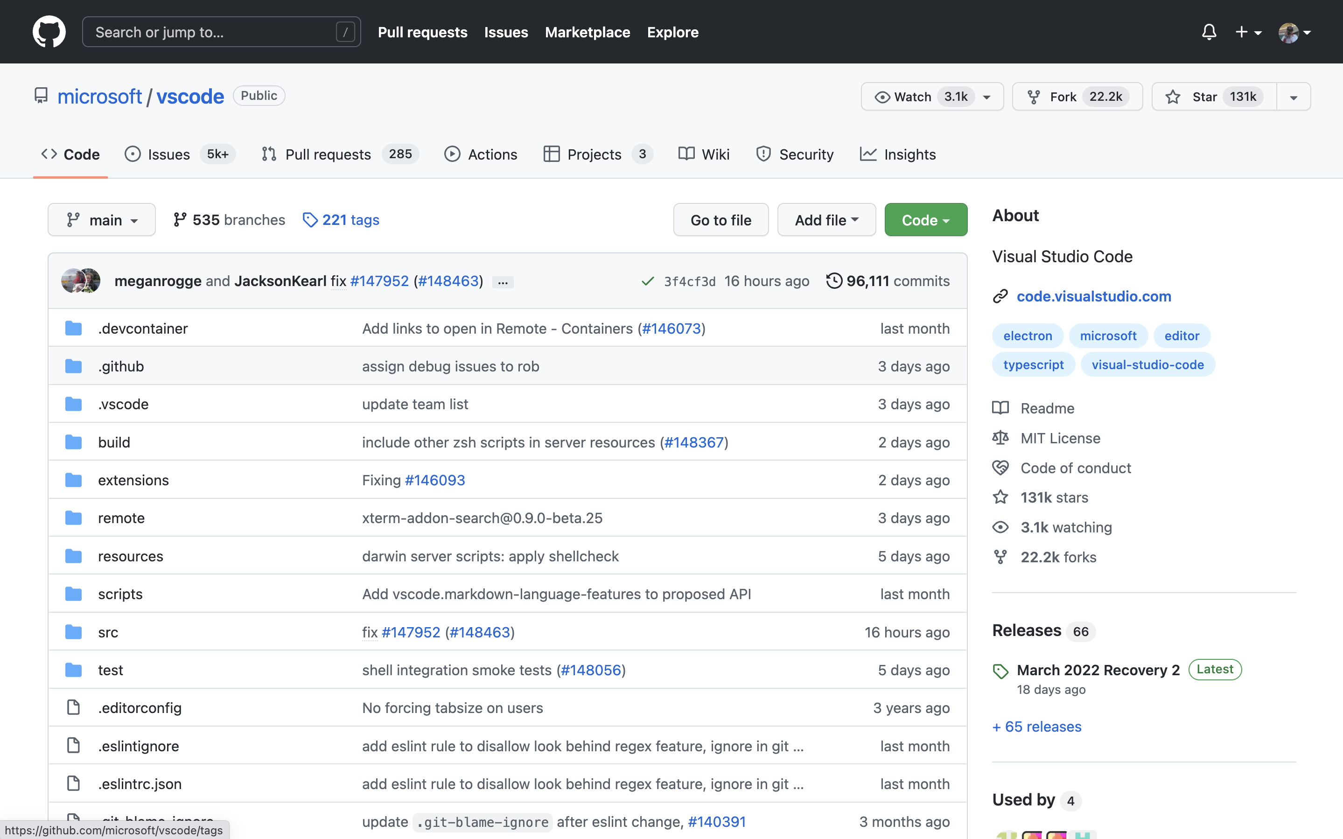Click the March 2022 Recovery 2 tag icon
The height and width of the screenshot is (839, 1343).
(1000, 671)
